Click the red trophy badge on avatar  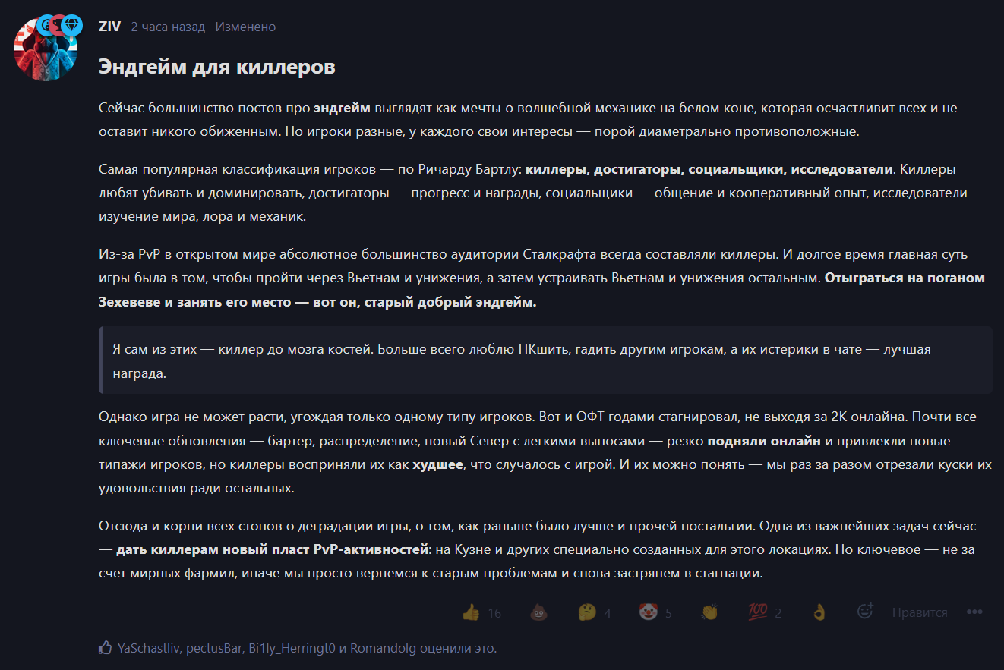(x=59, y=25)
